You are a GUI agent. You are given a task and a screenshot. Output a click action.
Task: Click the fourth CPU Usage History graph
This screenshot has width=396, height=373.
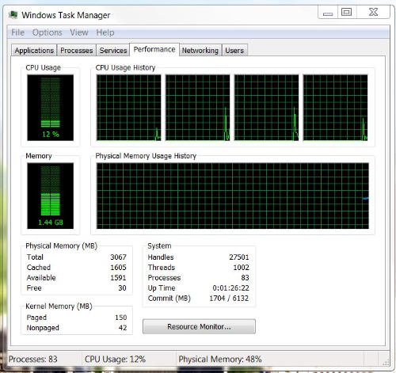pos(335,108)
